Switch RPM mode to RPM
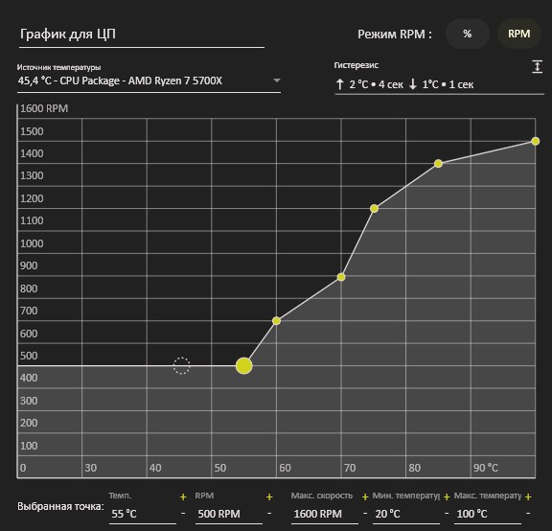The width and height of the screenshot is (552, 531). tap(518, 34)
